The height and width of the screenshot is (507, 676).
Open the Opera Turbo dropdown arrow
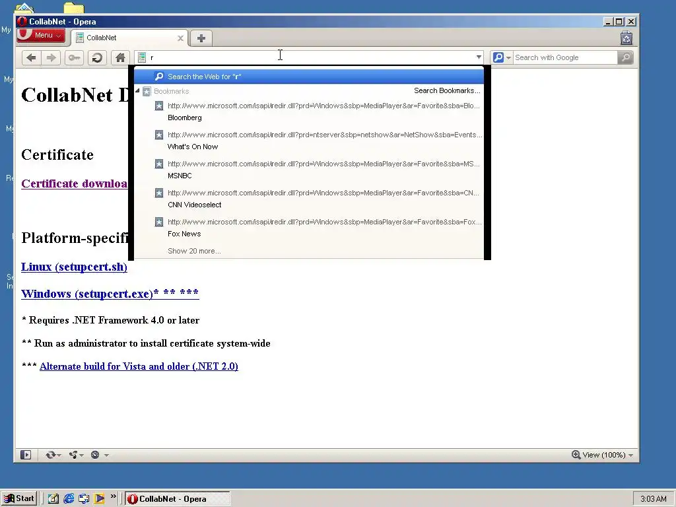pos(106,456)
